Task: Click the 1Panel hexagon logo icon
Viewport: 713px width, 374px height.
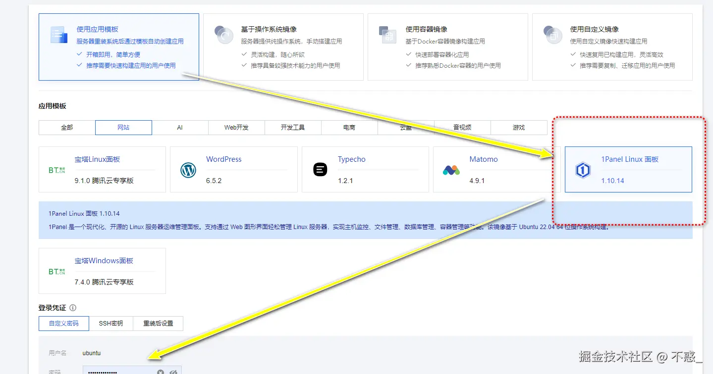Action: click(583, 171)
